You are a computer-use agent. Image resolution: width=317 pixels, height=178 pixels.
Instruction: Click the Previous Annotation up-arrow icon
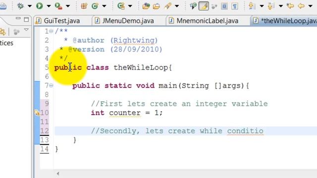pos(270,6)
